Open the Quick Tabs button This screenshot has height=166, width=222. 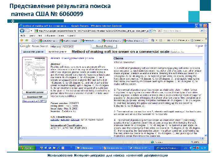(33, 41)
